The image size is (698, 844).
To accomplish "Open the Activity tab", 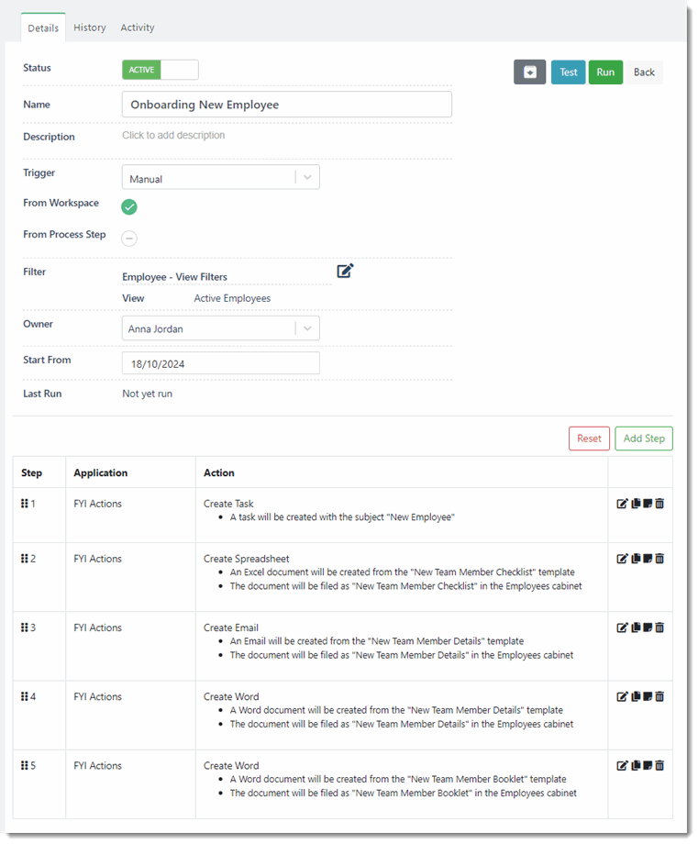I will 137,28.
